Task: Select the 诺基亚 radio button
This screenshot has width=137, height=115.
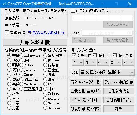Action: pyautogui.click(x=45, y=65)
